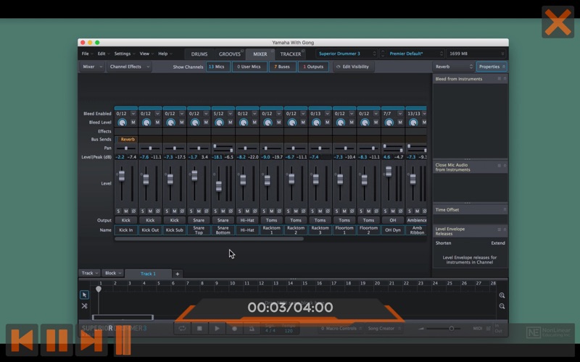Image resolution: width=580 pixels, height=362 pixels.
Task: Open the Premier Default preset dropdown
Action: click(x=415, y=54)
